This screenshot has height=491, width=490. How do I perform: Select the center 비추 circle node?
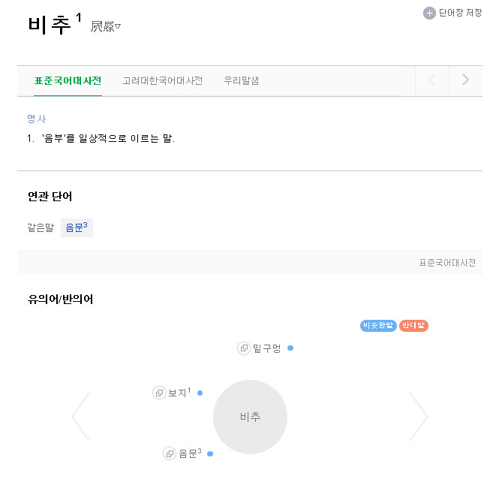(250, 417)
